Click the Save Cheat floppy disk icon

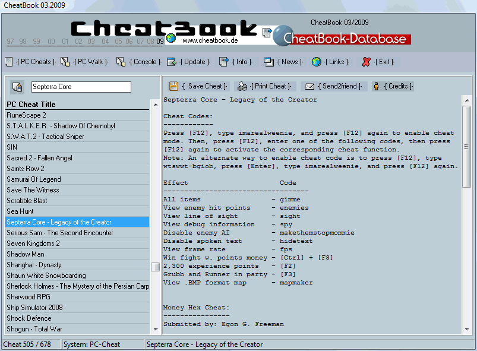[x=173, y=86]
